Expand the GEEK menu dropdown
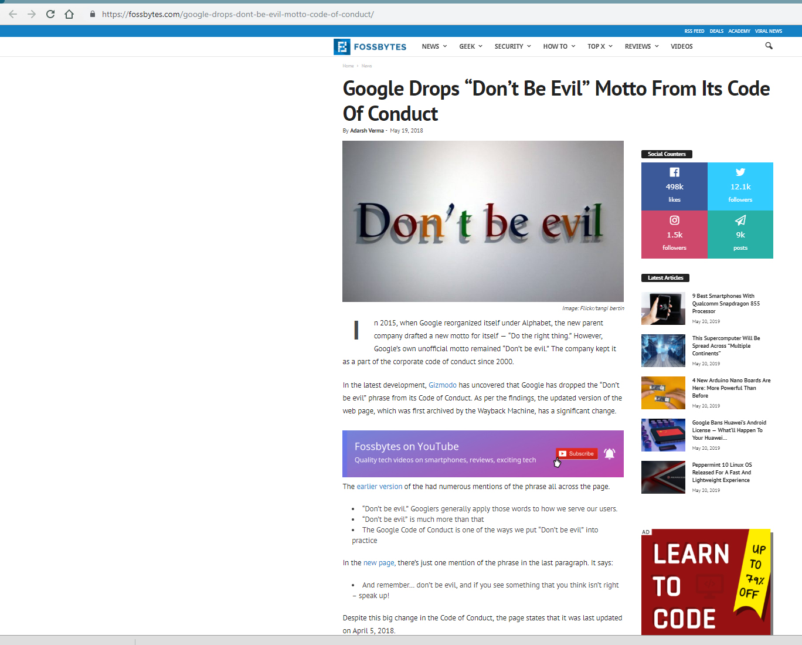 click(471, 46)
